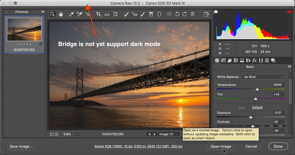Toggle the shadow clipping warning

click(216, 12)
